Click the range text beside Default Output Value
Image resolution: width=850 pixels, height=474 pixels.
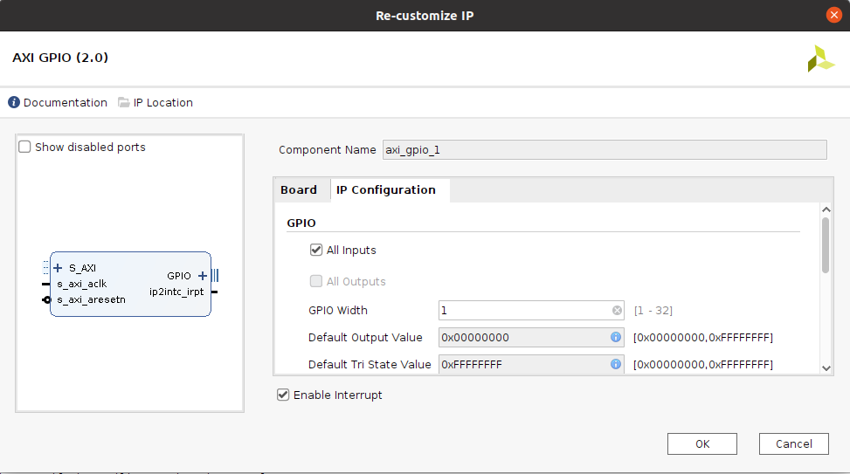pos(703,338)
